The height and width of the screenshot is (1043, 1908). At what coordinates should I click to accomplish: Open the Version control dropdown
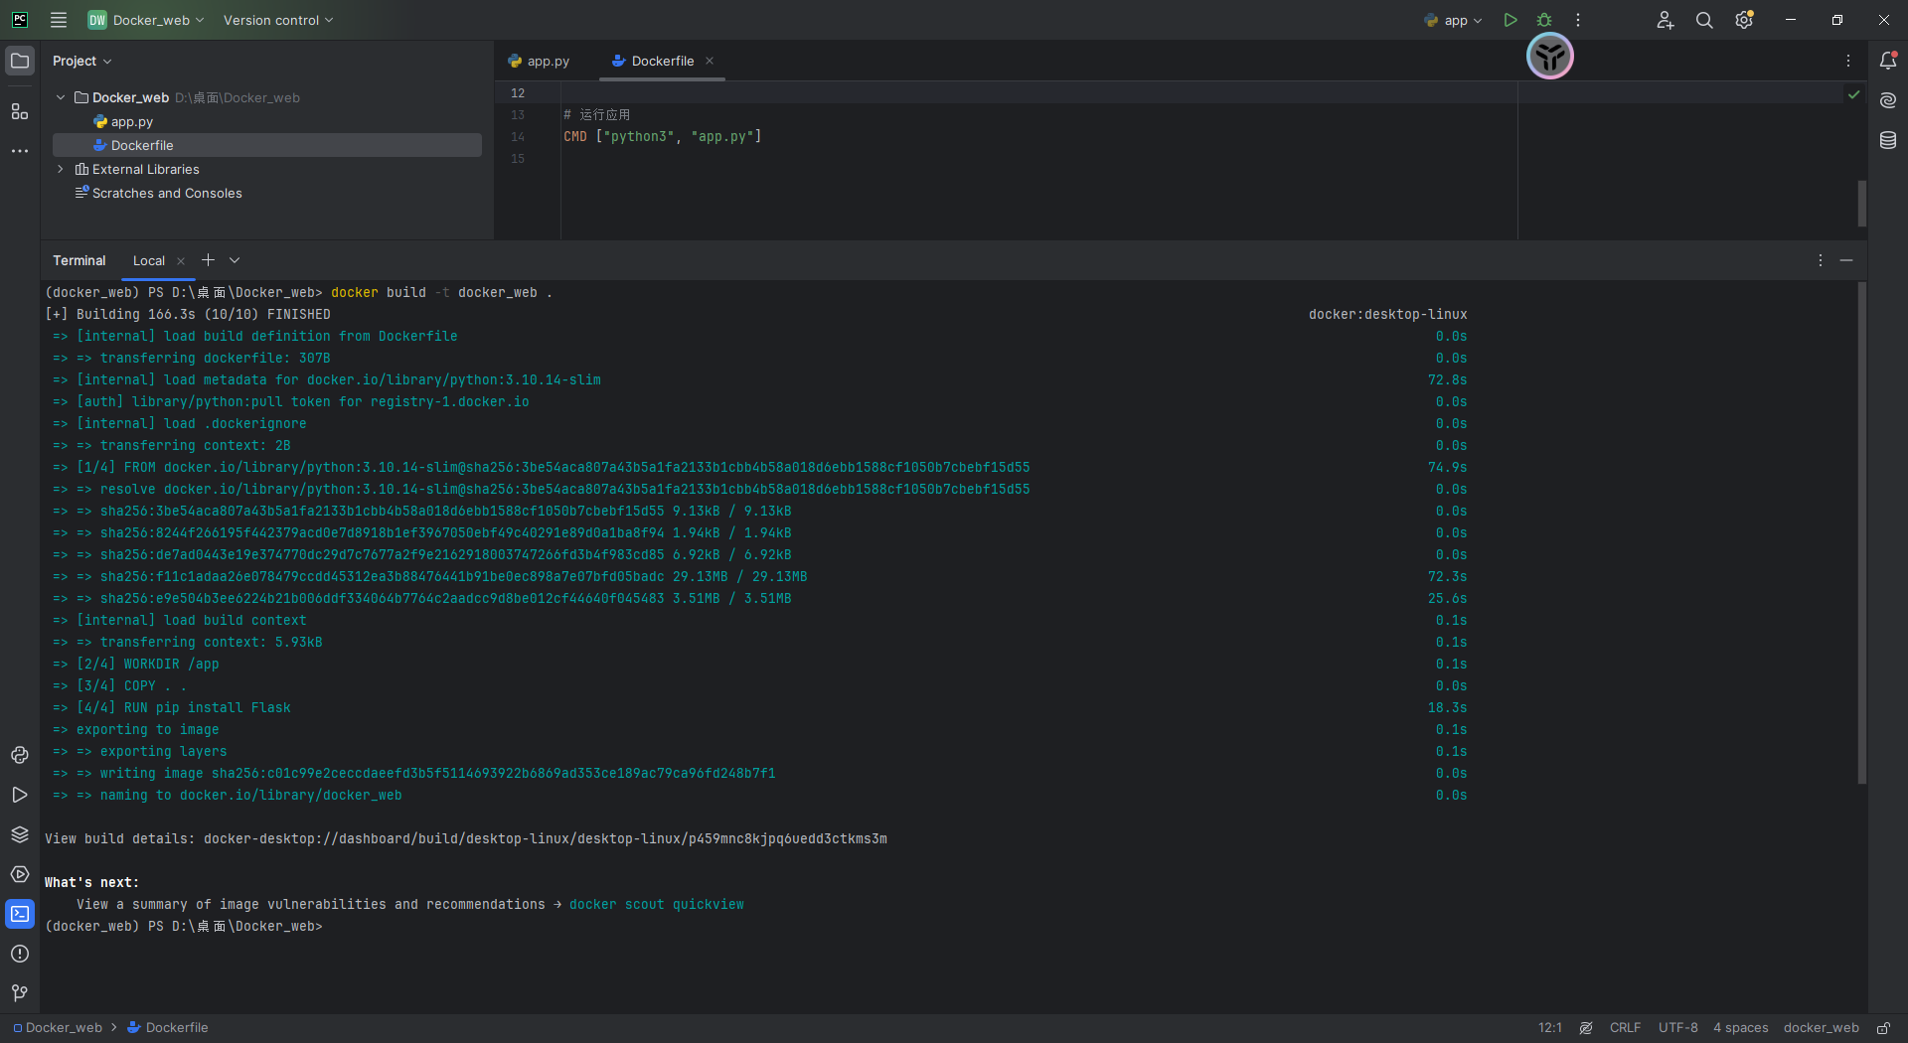click(x=278, y=20)
